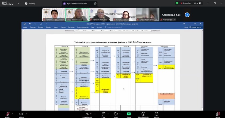The width and height of the screenshot is (225, 118).
Task: Open the More options icon
Action: point(156,113)
